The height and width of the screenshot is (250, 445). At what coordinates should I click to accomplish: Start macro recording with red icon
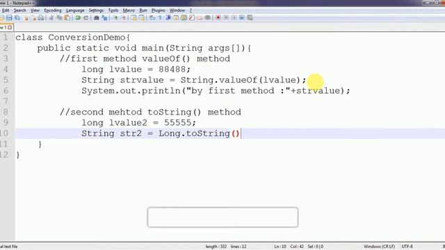pyautogui.click(x=218, y=18)
